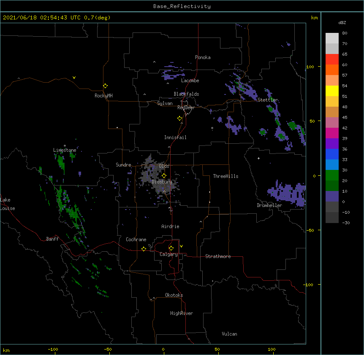This screenshot has width=364, height=355.
Task: Click the 50 tick on the horizontal axis
Action: (217, 349)
